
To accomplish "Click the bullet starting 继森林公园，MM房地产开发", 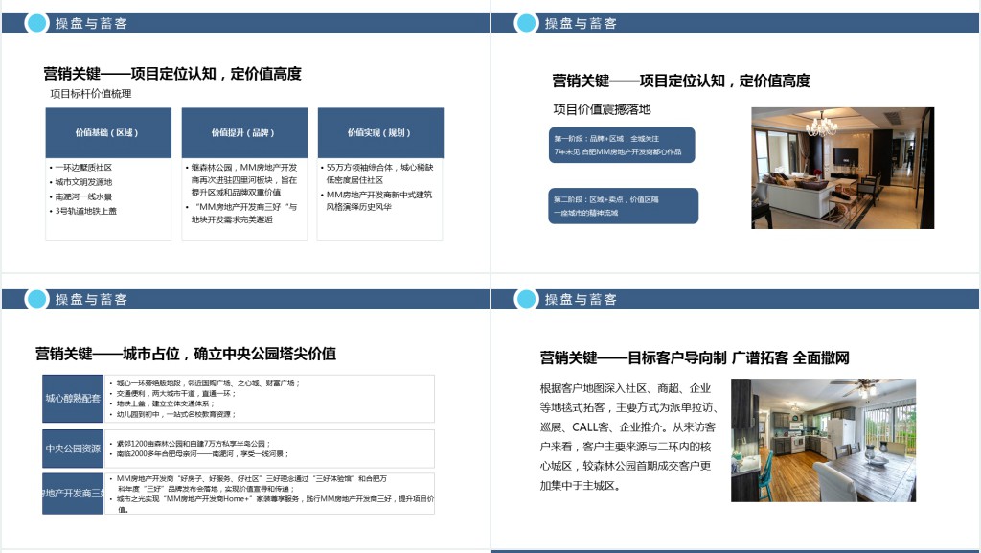I will coord(241,179).
